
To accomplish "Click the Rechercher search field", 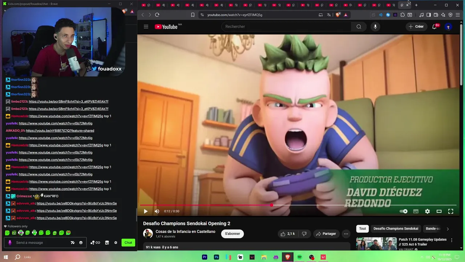I will tap(286, 27).
